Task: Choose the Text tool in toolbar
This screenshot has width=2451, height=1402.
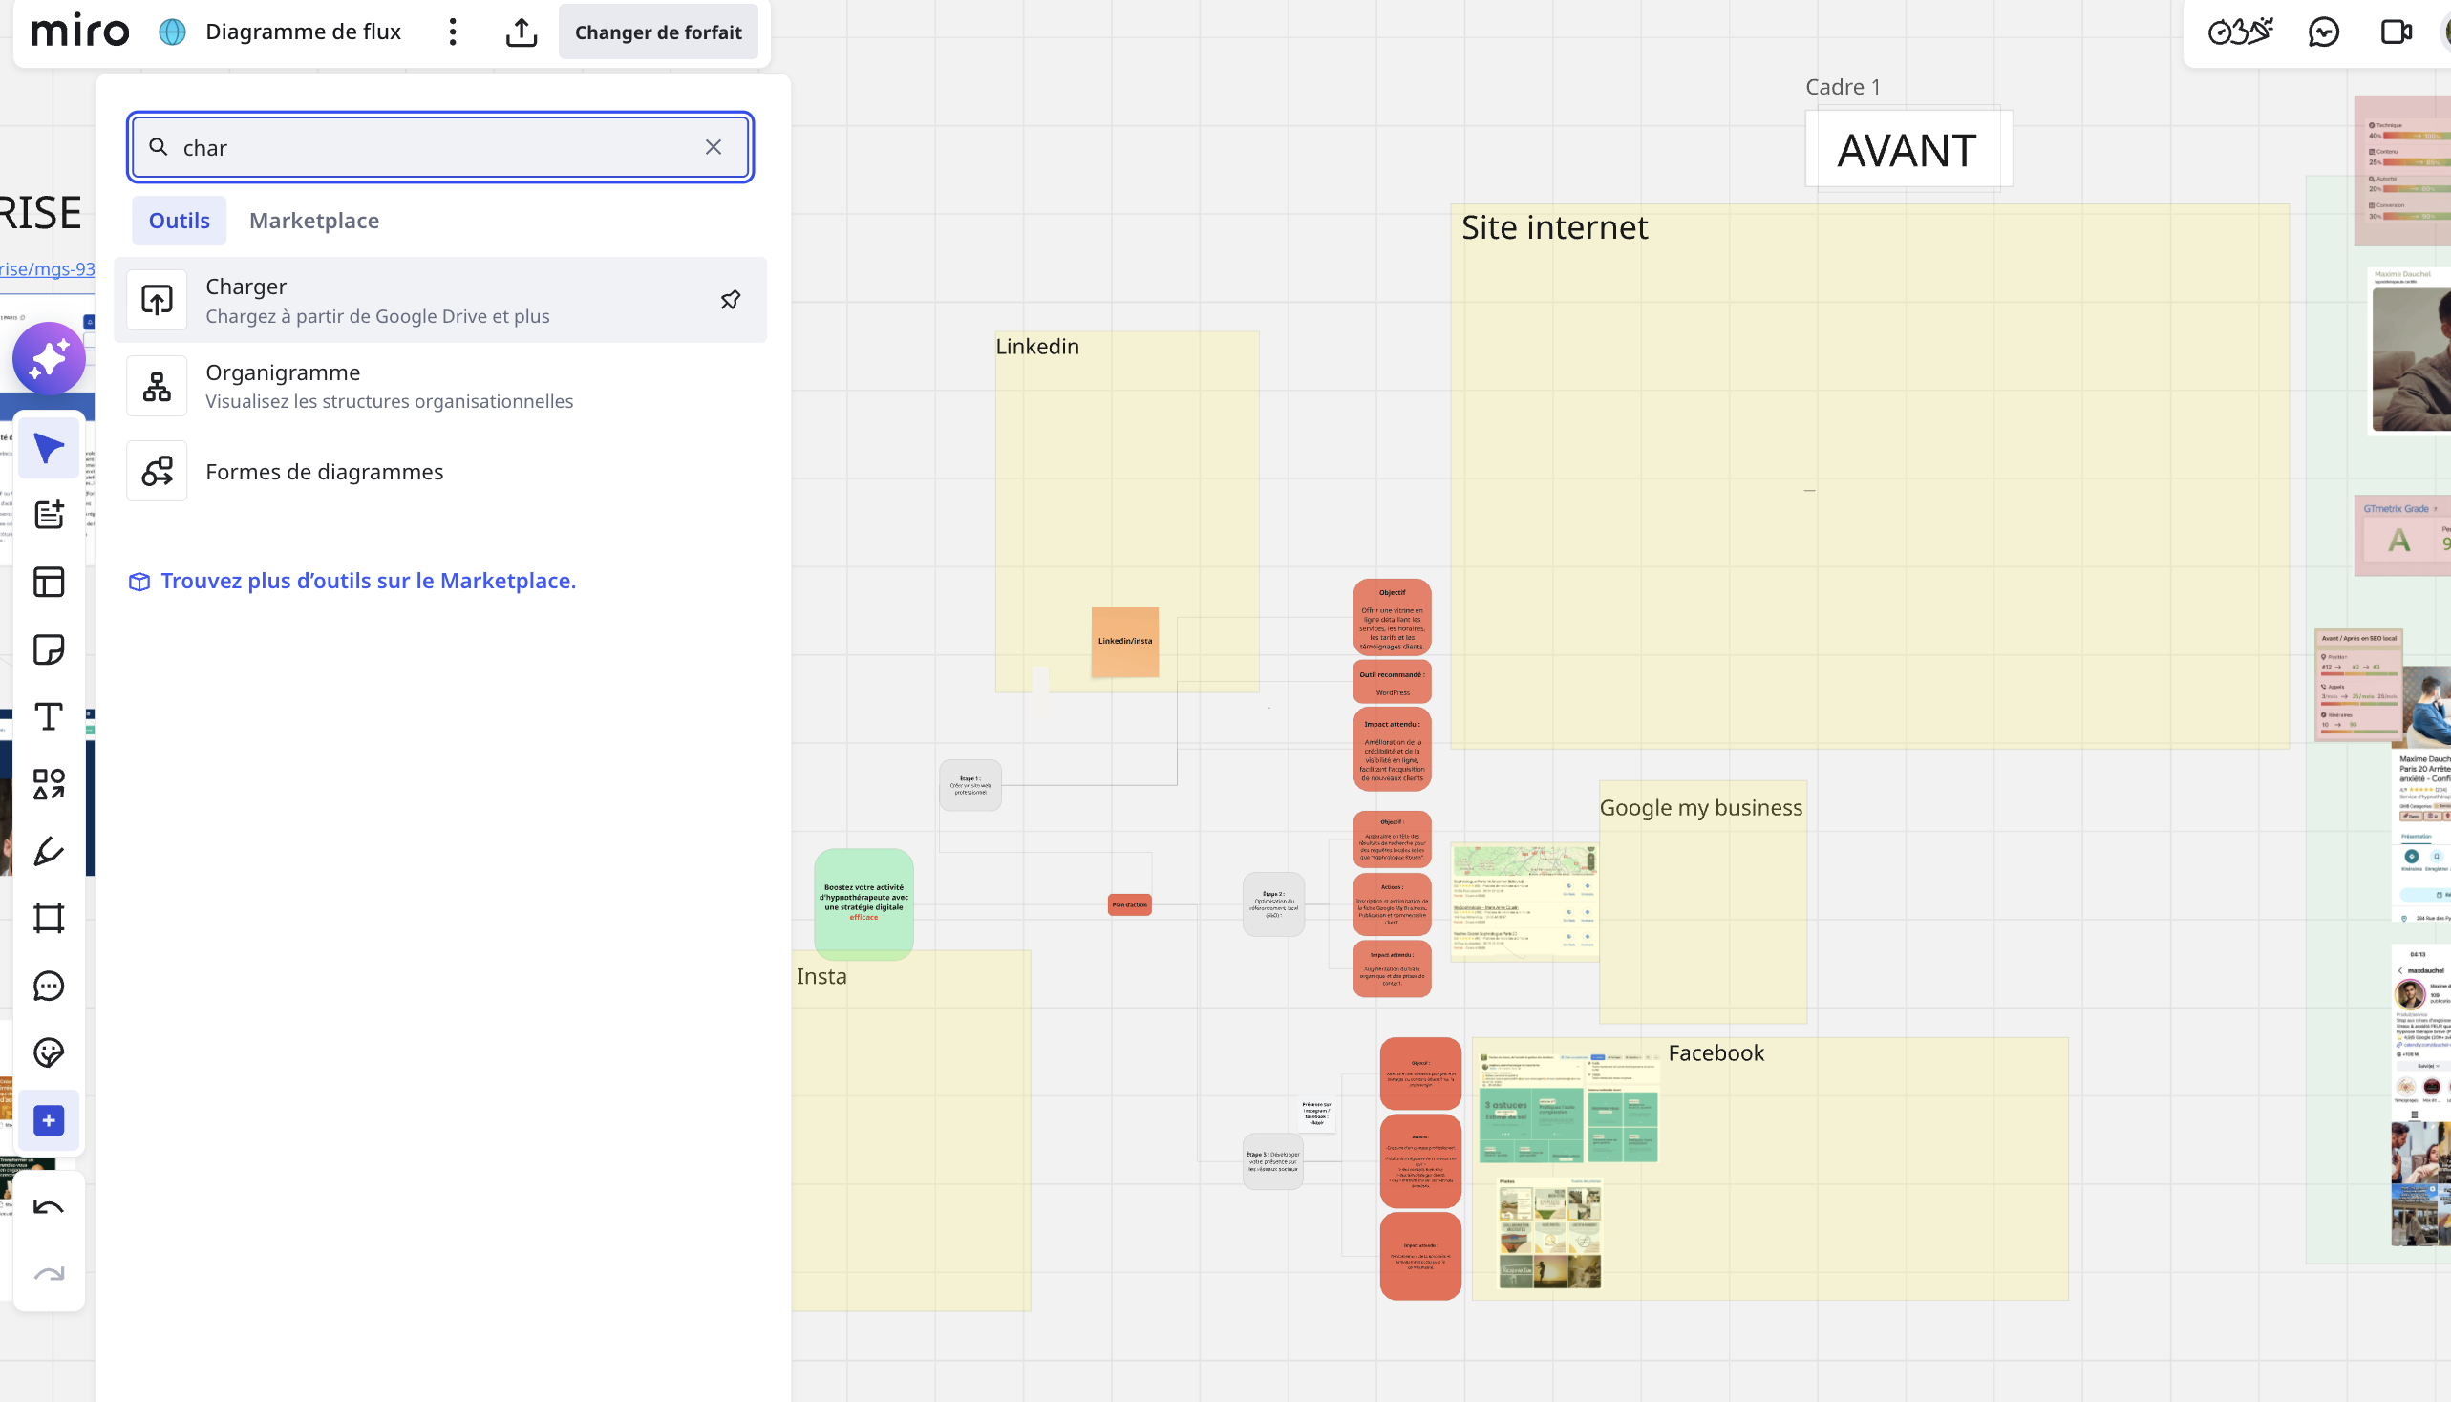Action: pos(48,716)
